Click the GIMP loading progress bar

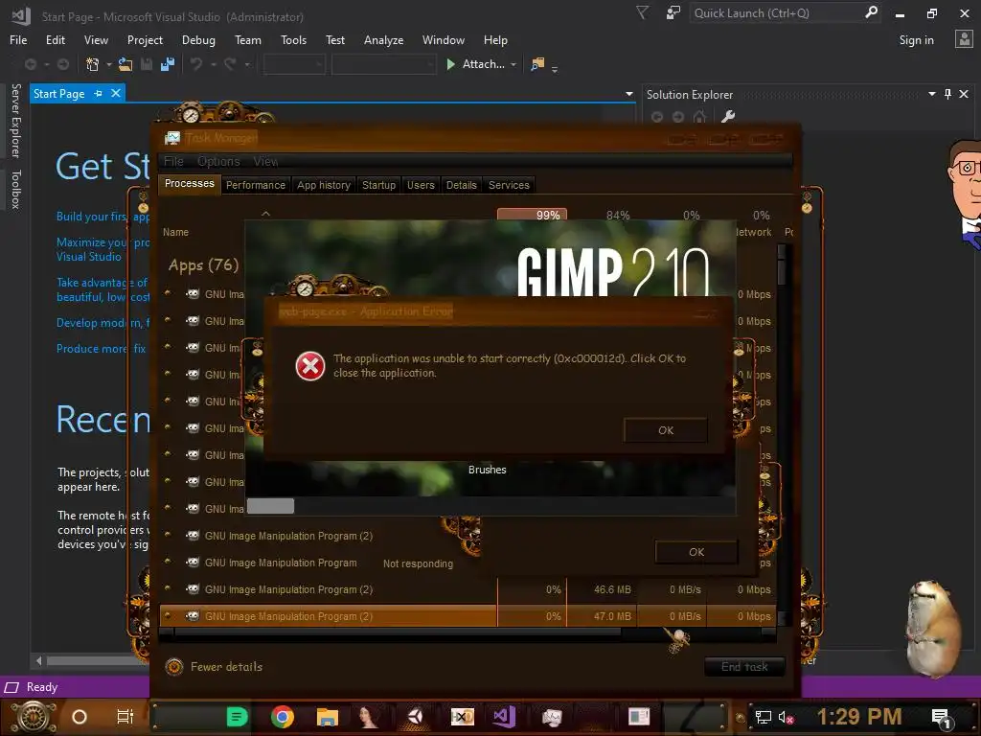(x=490, y=506)
